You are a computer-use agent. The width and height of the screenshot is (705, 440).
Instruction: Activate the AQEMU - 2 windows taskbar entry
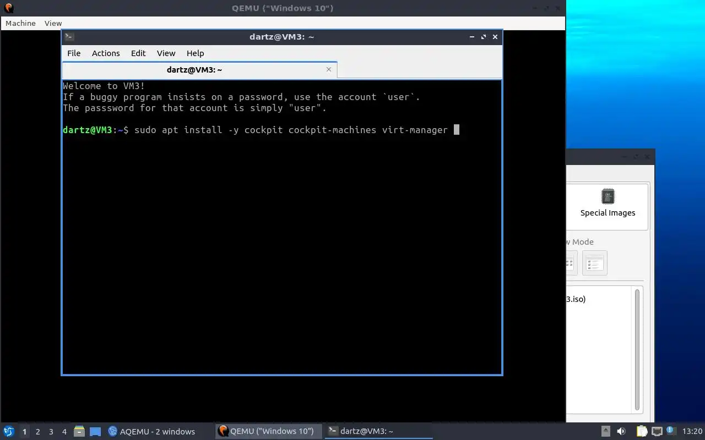(159, 431)
